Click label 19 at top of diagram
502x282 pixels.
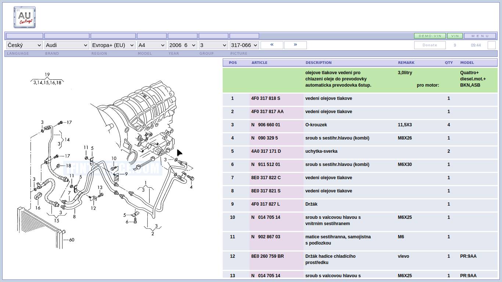pos(47,75)
